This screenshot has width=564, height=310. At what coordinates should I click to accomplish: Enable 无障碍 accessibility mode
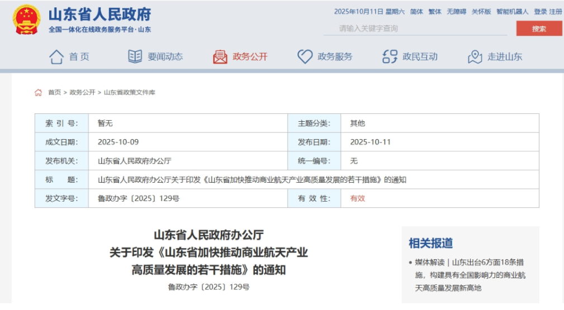pos(456,12)
